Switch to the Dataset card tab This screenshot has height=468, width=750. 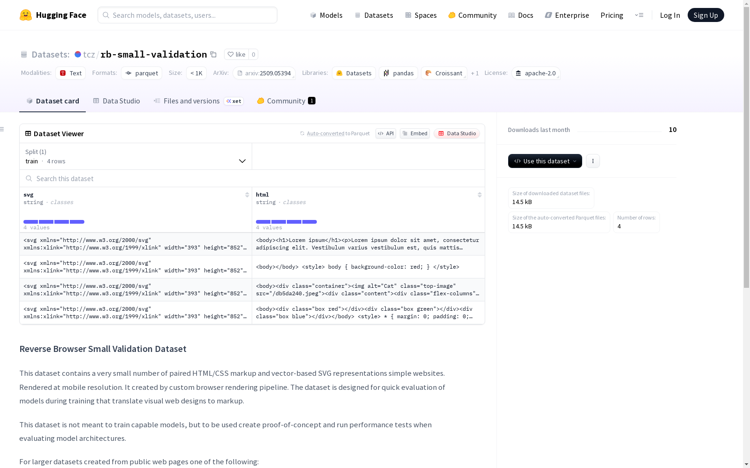[52, 101]
